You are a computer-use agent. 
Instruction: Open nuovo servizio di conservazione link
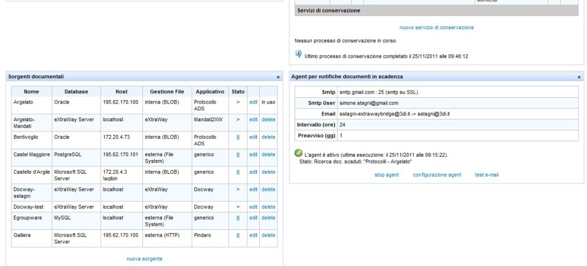tap(437, 27)
